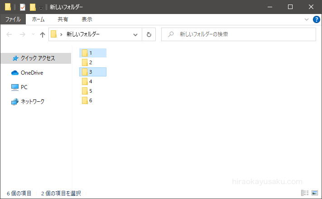Click the Forward navigation arrow
The width and height of the screenshot is (322, 199).
[x=22, y=34]
